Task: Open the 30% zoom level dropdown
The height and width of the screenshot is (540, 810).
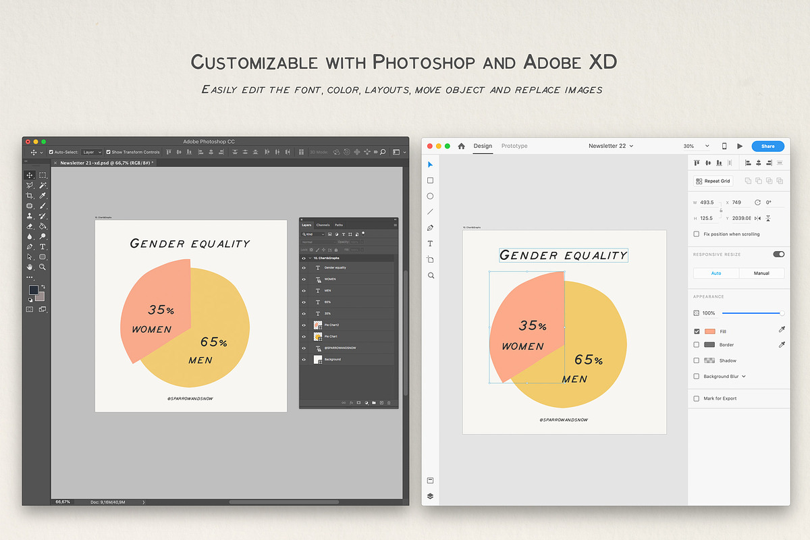Action: (x=697, y=146)
